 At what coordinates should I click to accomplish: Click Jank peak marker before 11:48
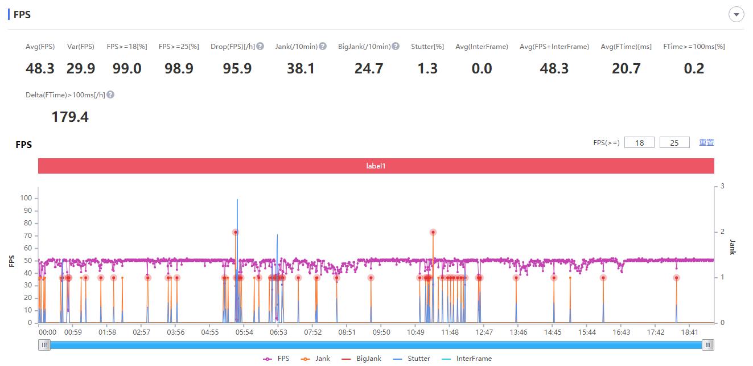tap(433, 232)
